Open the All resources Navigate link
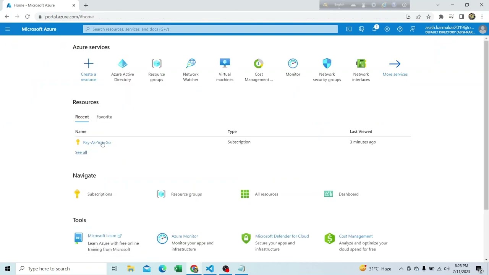 pyautogui.click(x=267, y=194)
